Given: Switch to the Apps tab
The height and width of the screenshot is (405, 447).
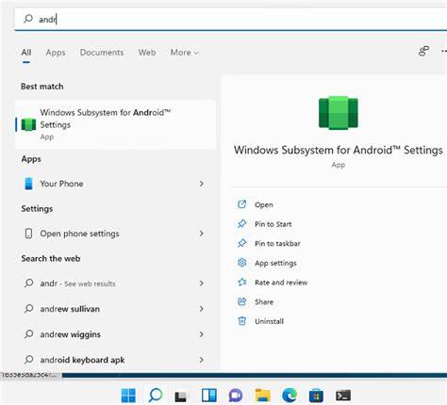Looking at the screenshot, I should [x=56, y=53].
